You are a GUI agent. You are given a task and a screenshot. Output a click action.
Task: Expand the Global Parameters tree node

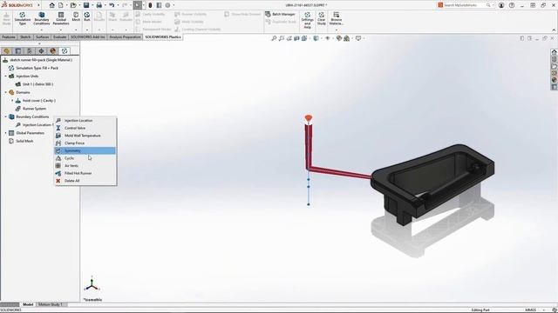[x=6, y=133]
